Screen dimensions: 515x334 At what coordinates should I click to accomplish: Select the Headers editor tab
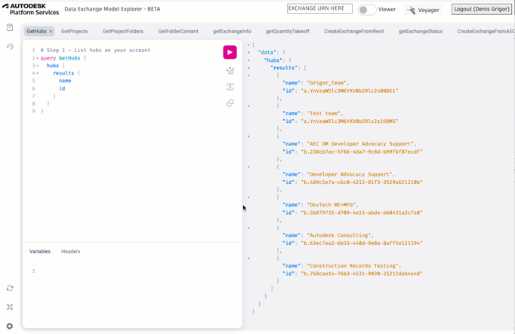pyautogui.click(x=71, y=251)
